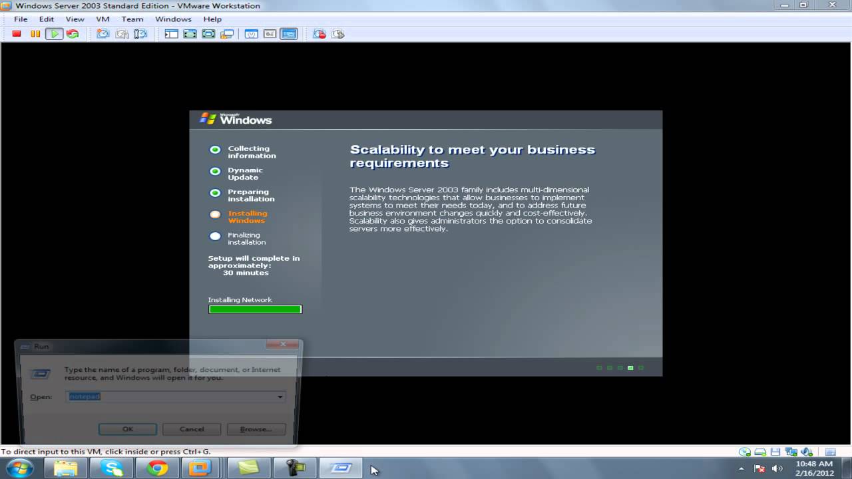The image size is (852, 479).
Task: Select the highlighted Console view toolbar icon
Action: pyautogui.click(x=288, y=34)
